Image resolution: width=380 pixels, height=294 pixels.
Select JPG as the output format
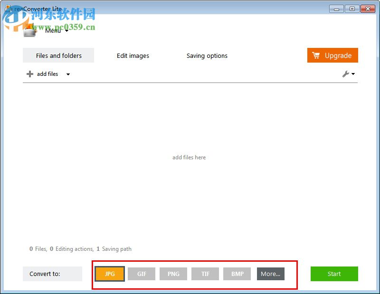(x=110, y=274)
